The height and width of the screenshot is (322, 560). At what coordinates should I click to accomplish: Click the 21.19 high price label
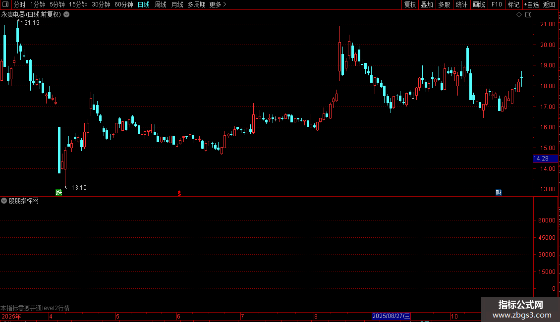pos(32,23)
